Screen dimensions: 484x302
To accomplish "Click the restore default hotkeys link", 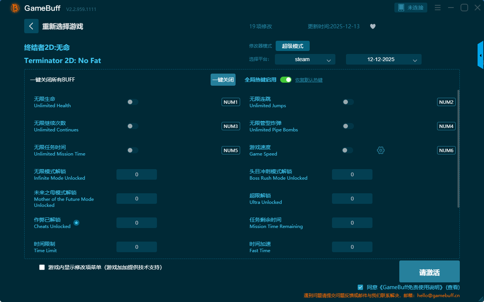I will click(x=309, y=80).
